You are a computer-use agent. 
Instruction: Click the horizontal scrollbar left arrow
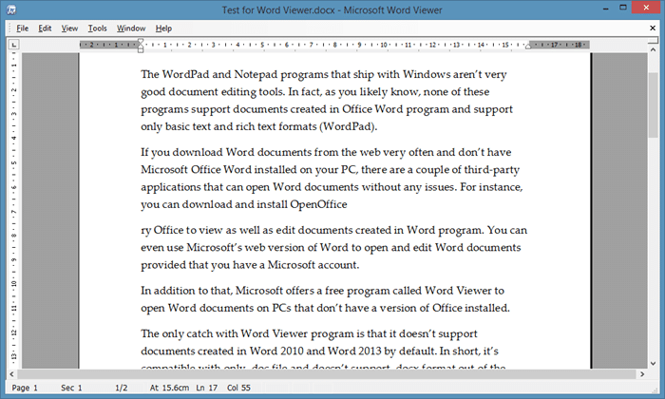click(11, 374)
